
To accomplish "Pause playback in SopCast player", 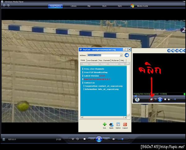I will (160, 99).
